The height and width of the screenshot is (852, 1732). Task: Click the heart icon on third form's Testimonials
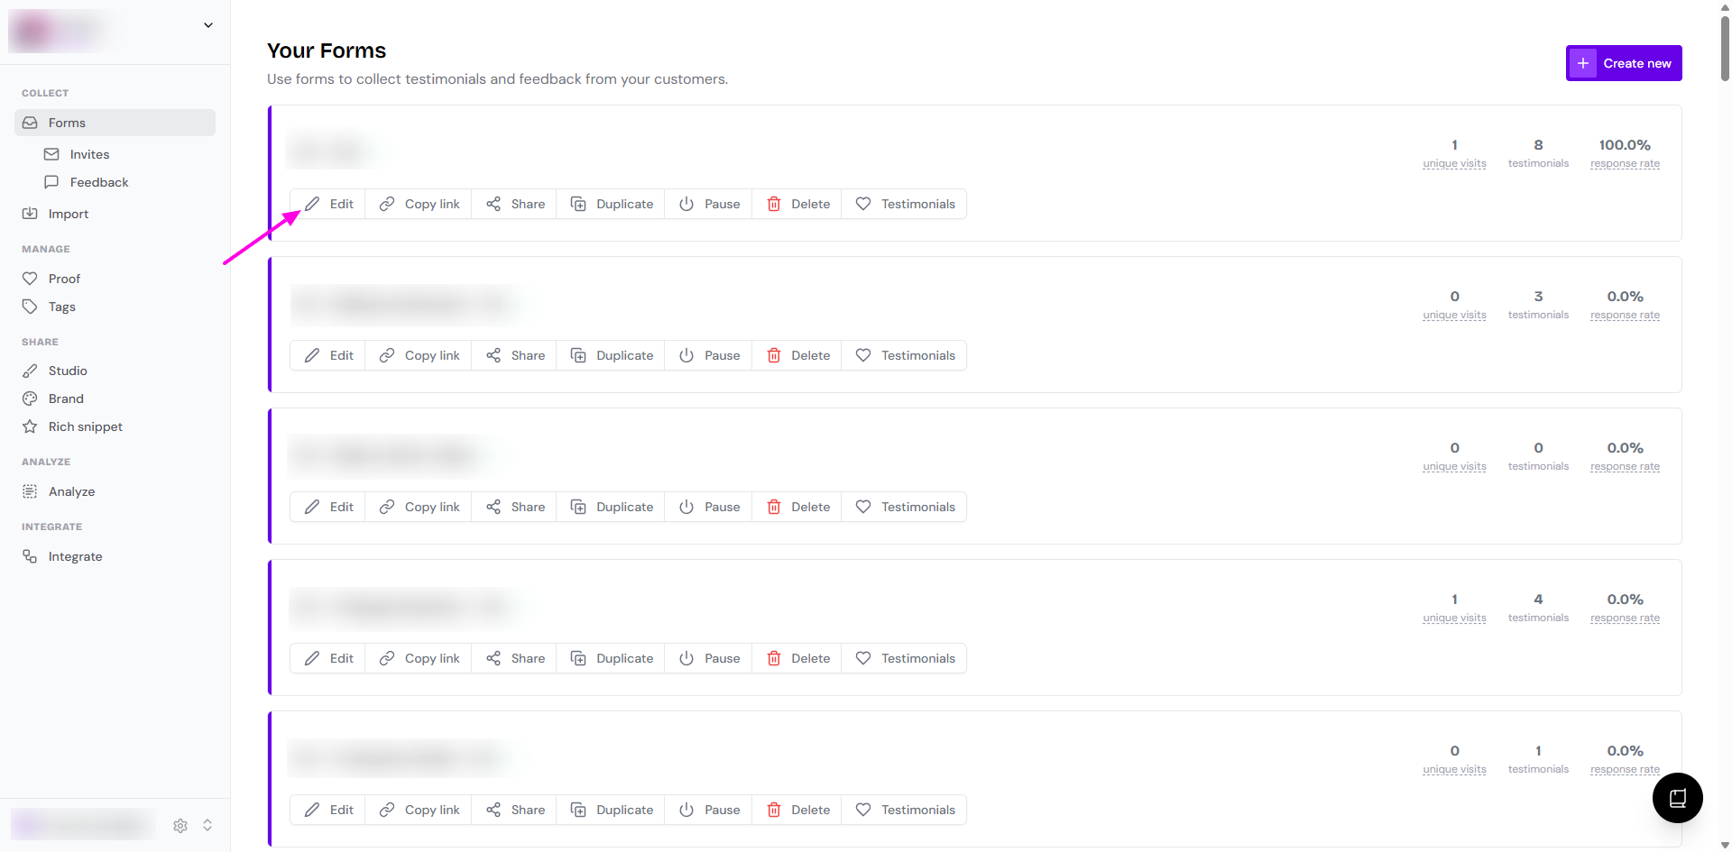(863, 507)
